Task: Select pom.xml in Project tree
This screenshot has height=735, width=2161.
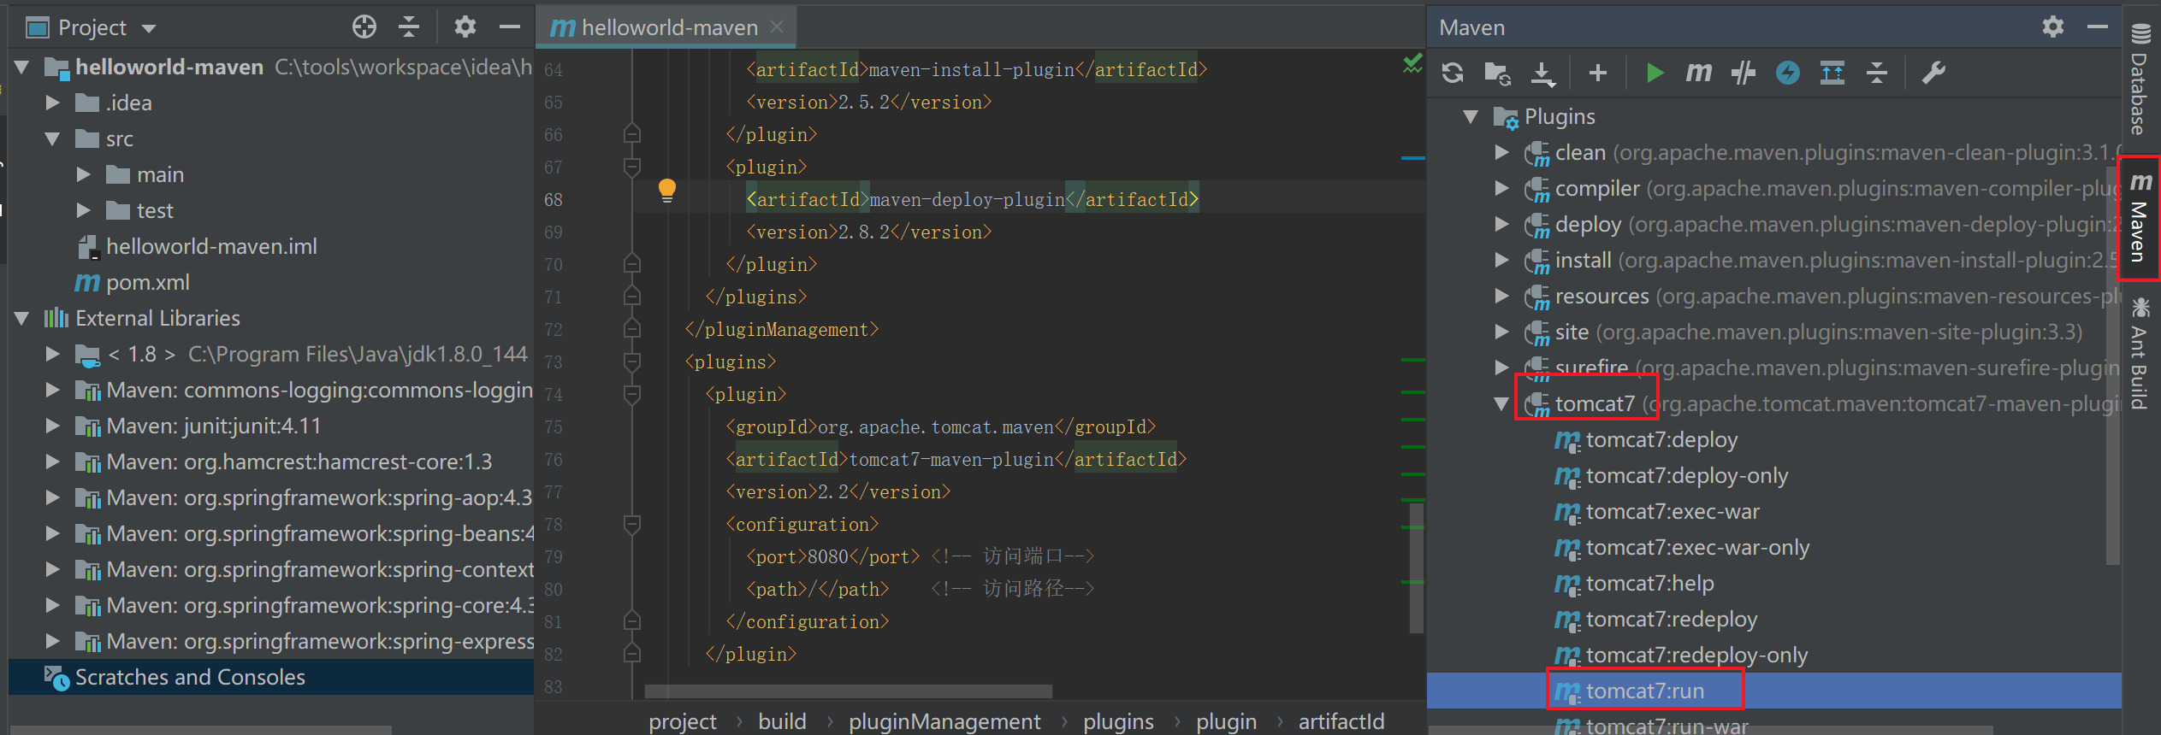Action: [x=147, y=282]
